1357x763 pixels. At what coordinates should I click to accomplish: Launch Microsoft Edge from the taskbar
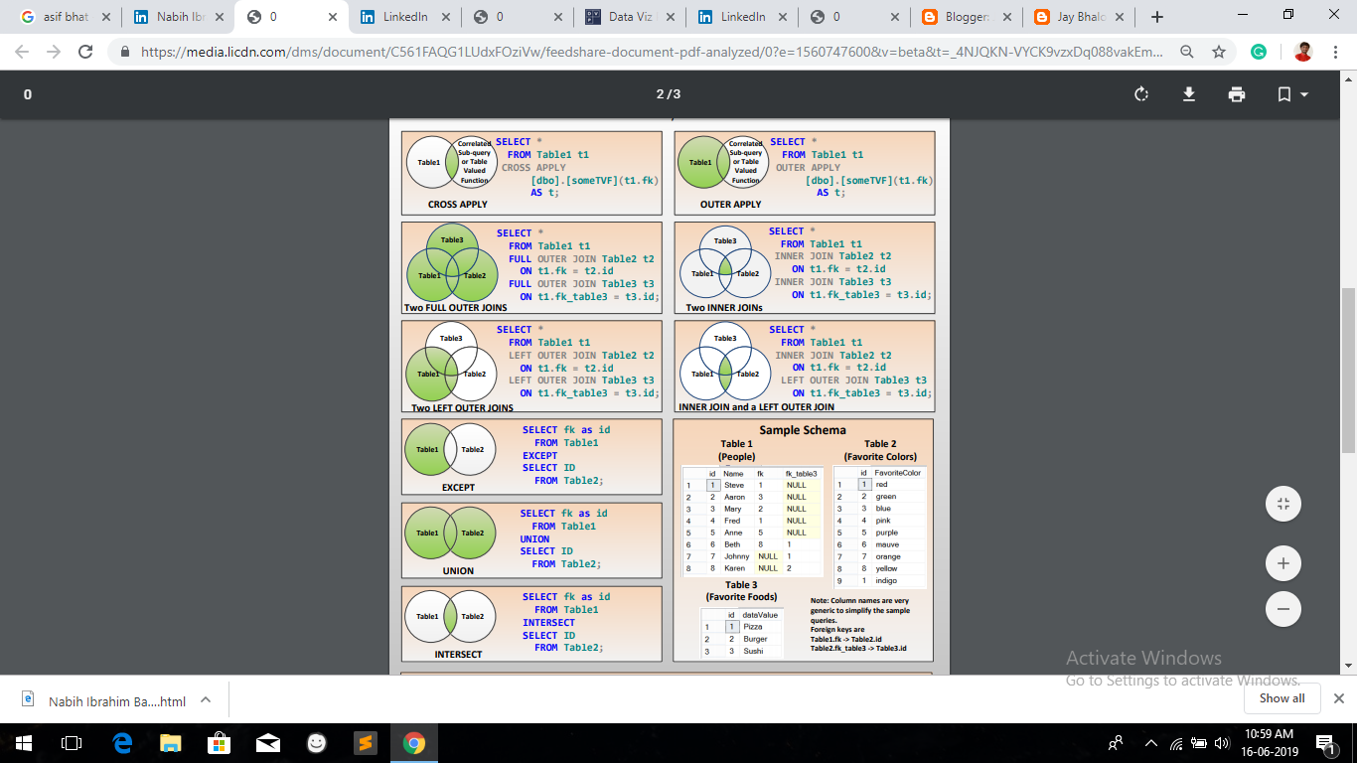click(123, 742)
